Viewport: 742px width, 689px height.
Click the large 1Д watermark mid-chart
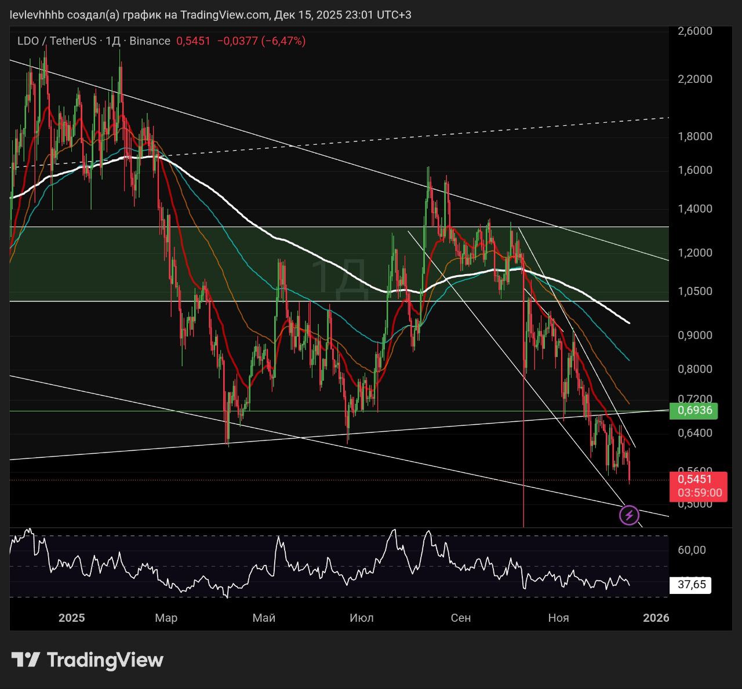coord(339,278)
